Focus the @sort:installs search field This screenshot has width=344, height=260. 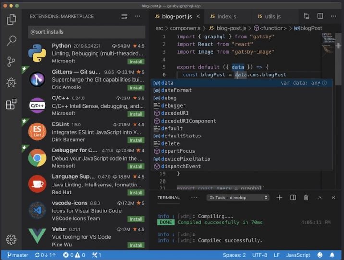pos(86,32)
